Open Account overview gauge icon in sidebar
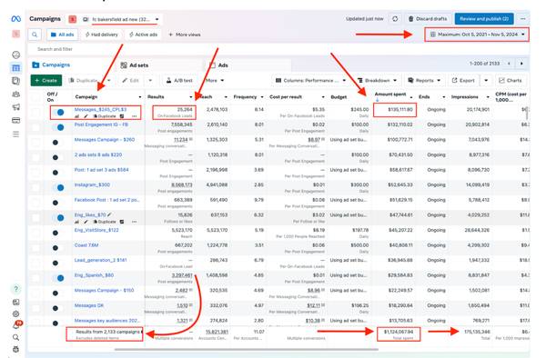The height and width of the screenshot is (358, 546). (16, 55)
